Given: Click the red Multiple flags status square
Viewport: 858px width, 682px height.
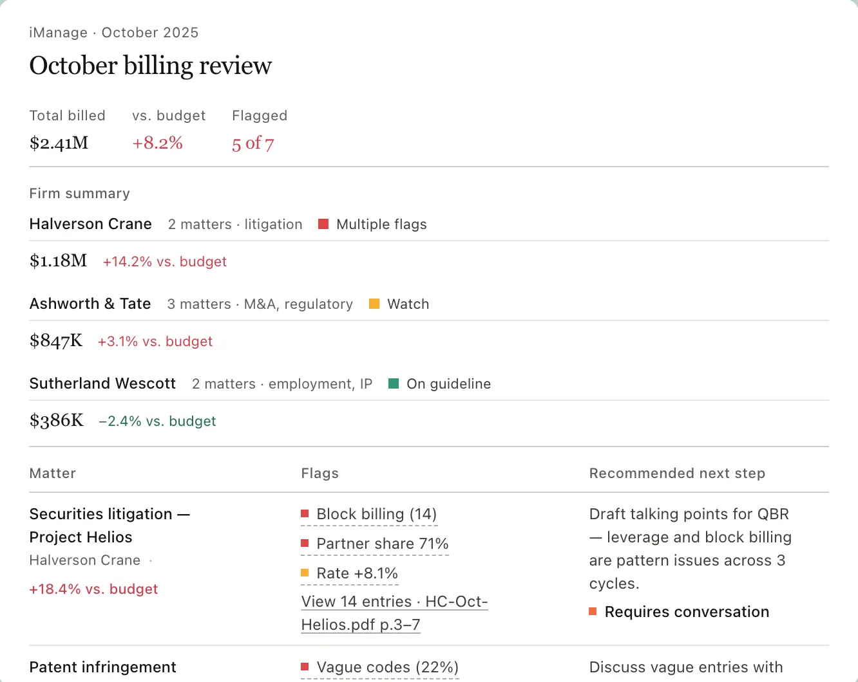Looking at the screenshot, I should point(323,224).
